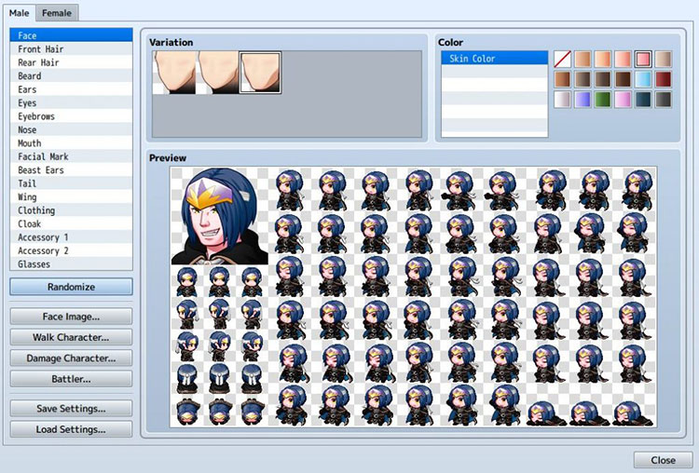The image size is (699, 473).
Task: Select the third highlighted face variation
Action: click(x=260, y=73)
